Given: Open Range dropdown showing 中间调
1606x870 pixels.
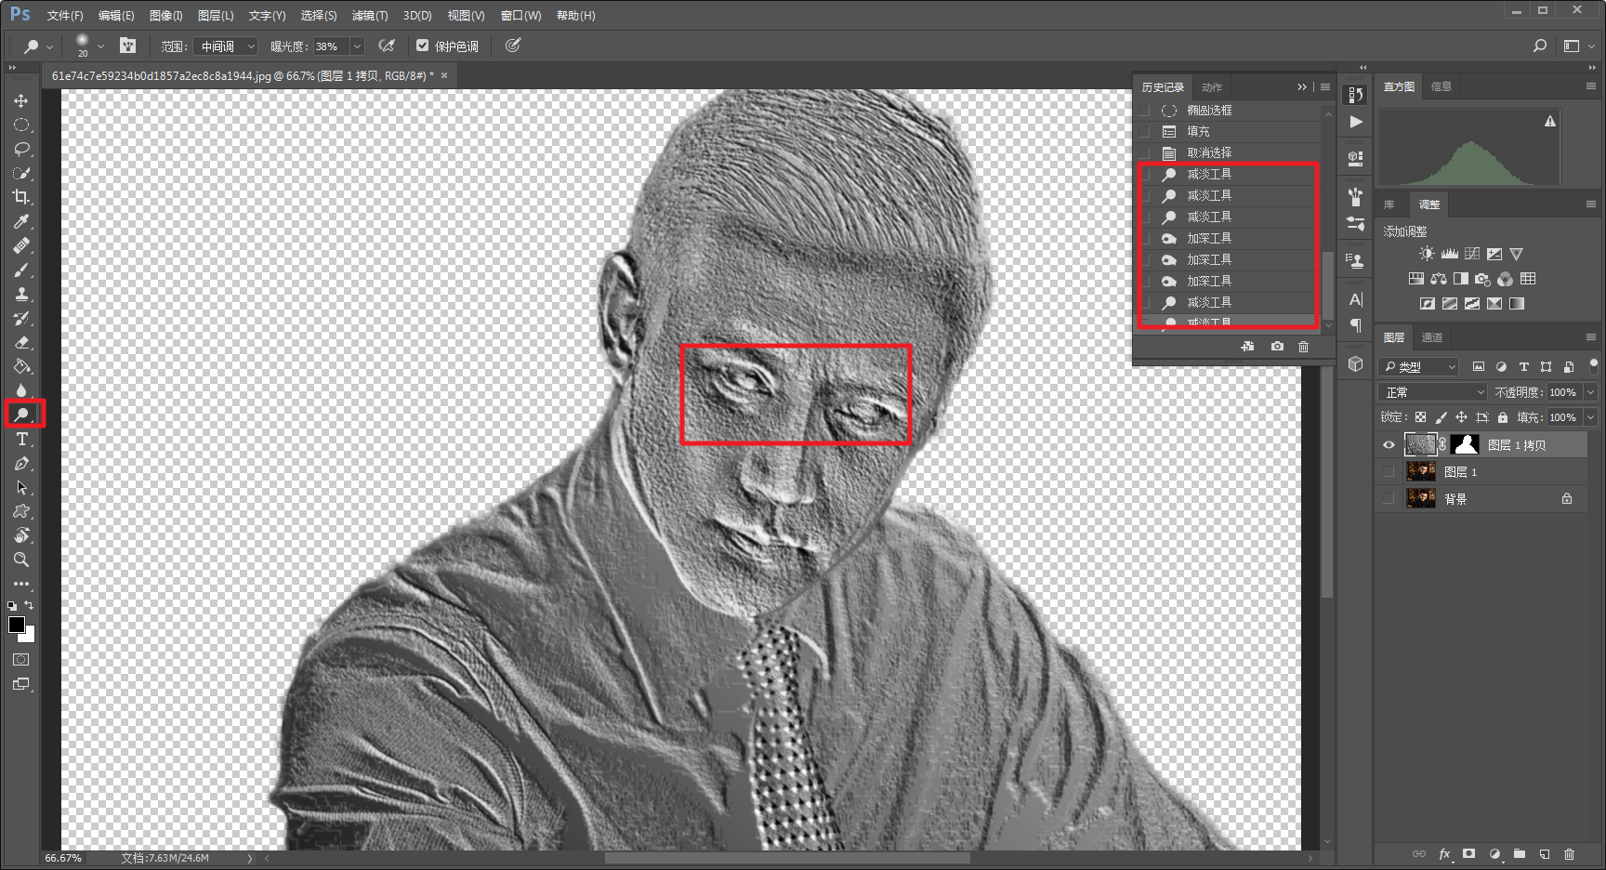Looking at the screenshot, I should (226, 46).
